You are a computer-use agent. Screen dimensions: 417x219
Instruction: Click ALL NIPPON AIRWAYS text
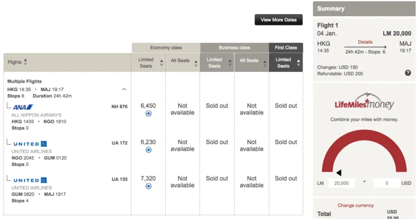click(x=36, y=115)
